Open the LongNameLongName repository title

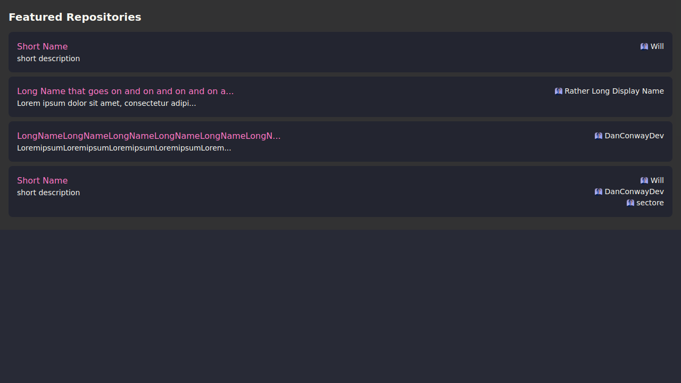coord(148,136)
